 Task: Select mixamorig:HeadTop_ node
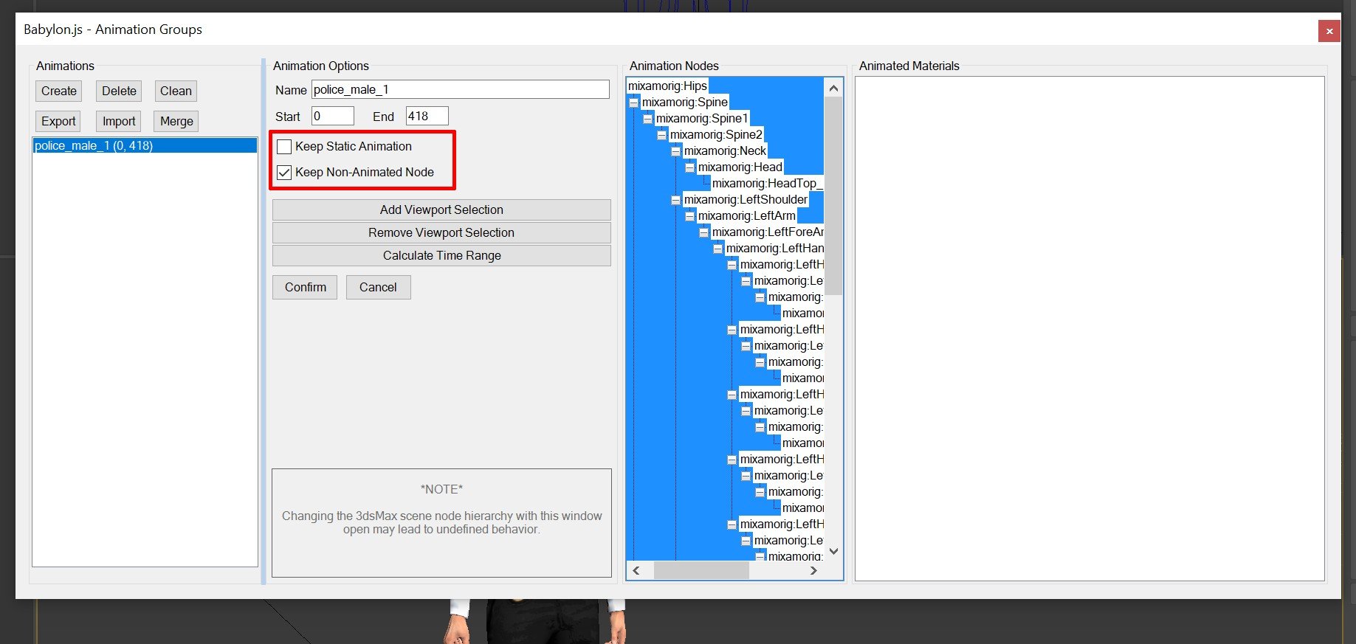[x=767, y=183]
